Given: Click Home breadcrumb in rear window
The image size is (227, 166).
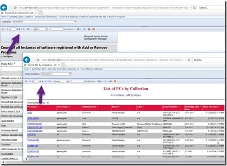Looking at the screenshot, I should click(4, 17).
